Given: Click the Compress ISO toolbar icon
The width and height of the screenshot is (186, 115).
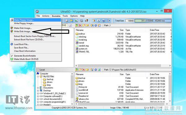Looking at the screenshot, I should point(72,21).
